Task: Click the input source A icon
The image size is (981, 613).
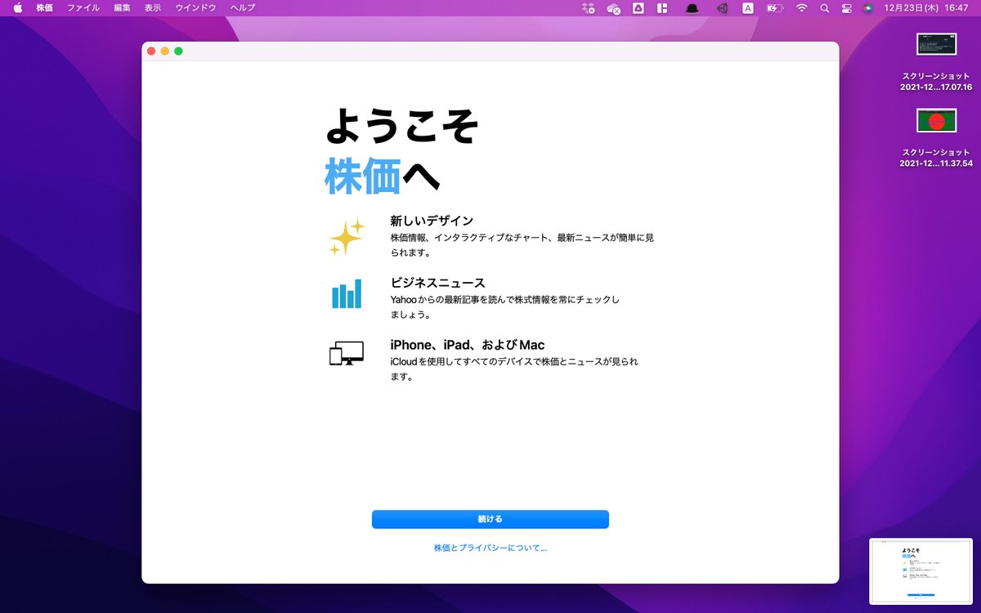Action: pyautogui.click(x=748, y=7)
